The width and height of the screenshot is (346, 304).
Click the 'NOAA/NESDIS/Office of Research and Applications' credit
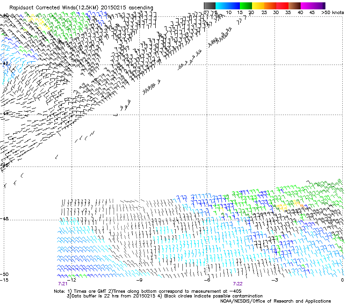click(275, 301)
